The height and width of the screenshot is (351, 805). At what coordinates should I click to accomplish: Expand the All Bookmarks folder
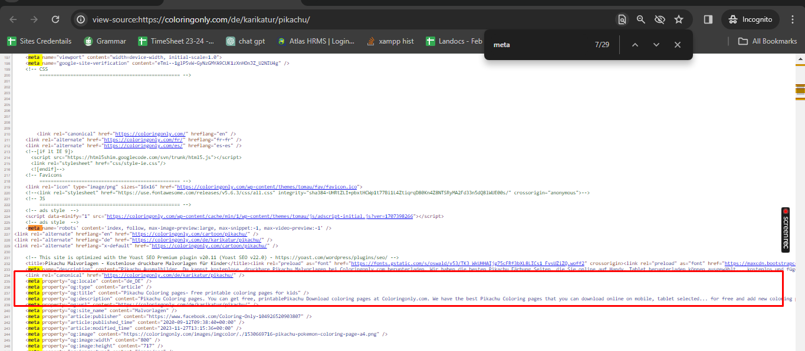click(768, 41)
